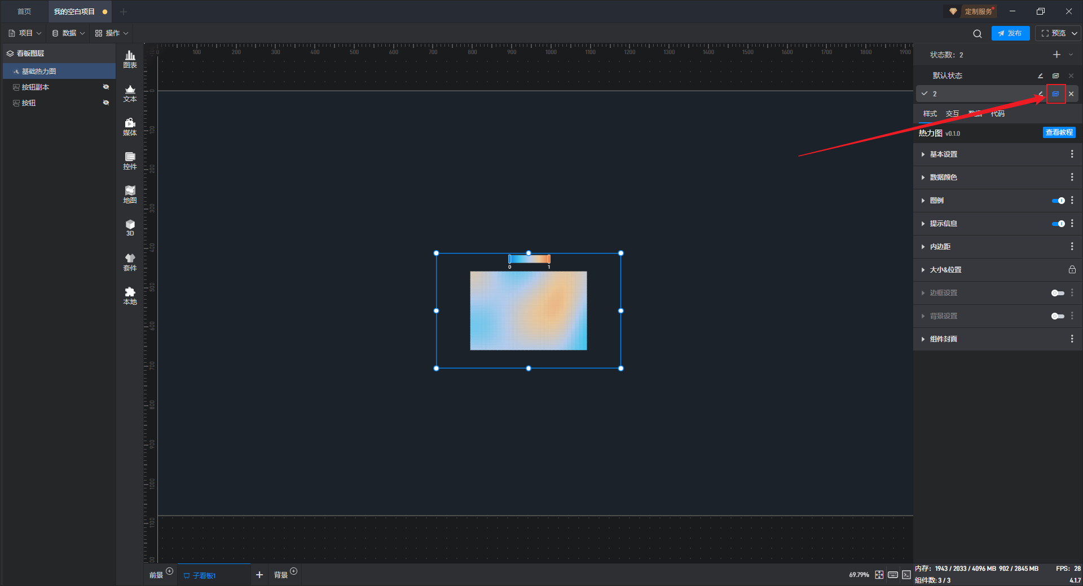The image size is (1083, 586).
Task: Click the 发布 publish button
Action: pos(1010,33)
